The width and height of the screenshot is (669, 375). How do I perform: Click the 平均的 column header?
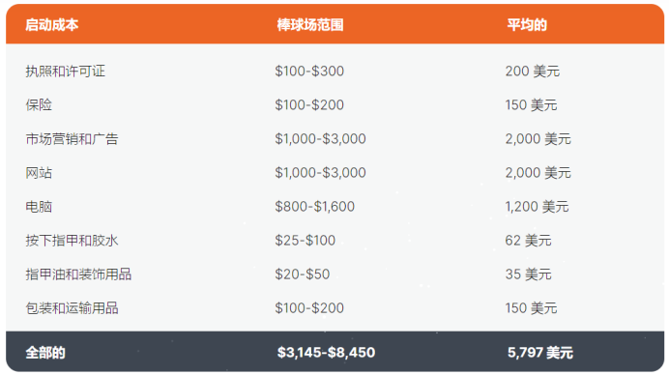(527, 25)
